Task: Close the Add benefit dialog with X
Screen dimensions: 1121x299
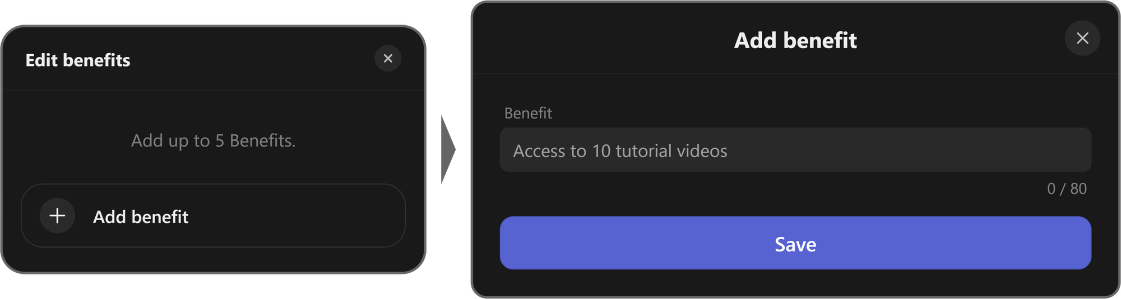Action: [1082, 38]
